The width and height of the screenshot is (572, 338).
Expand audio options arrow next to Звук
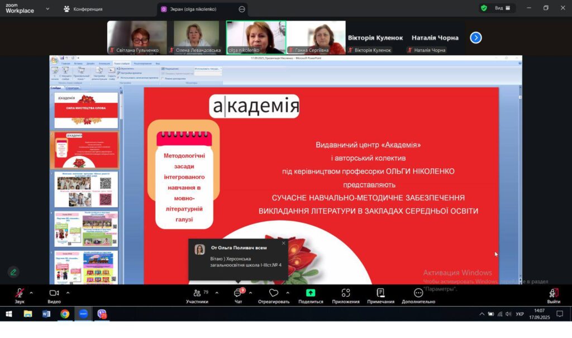click(x=31, y=292)
